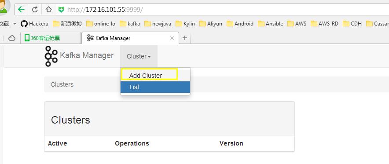This screenshot has height=164, width=389.
Task: Click the green security shield icon
Action: (61, 10)
